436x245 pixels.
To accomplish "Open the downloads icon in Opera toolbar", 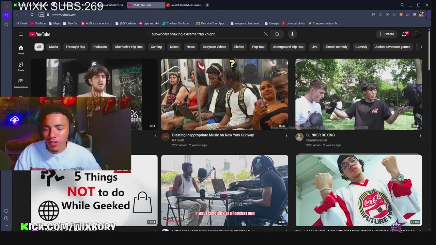I will (408, 15).
